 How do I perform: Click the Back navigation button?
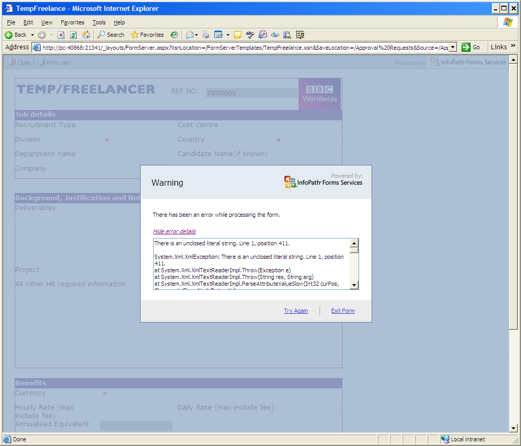(16, 35)
